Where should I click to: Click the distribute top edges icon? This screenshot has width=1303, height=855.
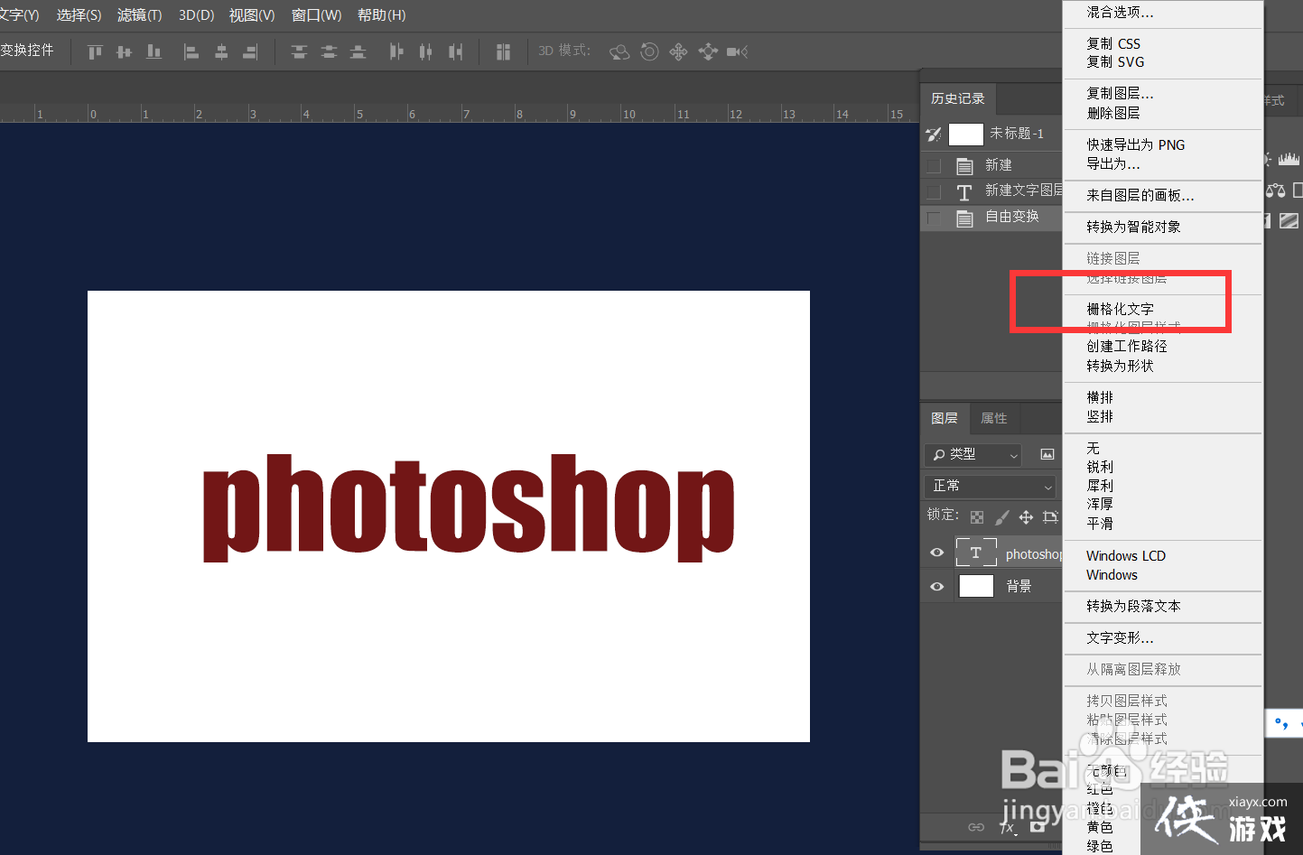[299, 51]
